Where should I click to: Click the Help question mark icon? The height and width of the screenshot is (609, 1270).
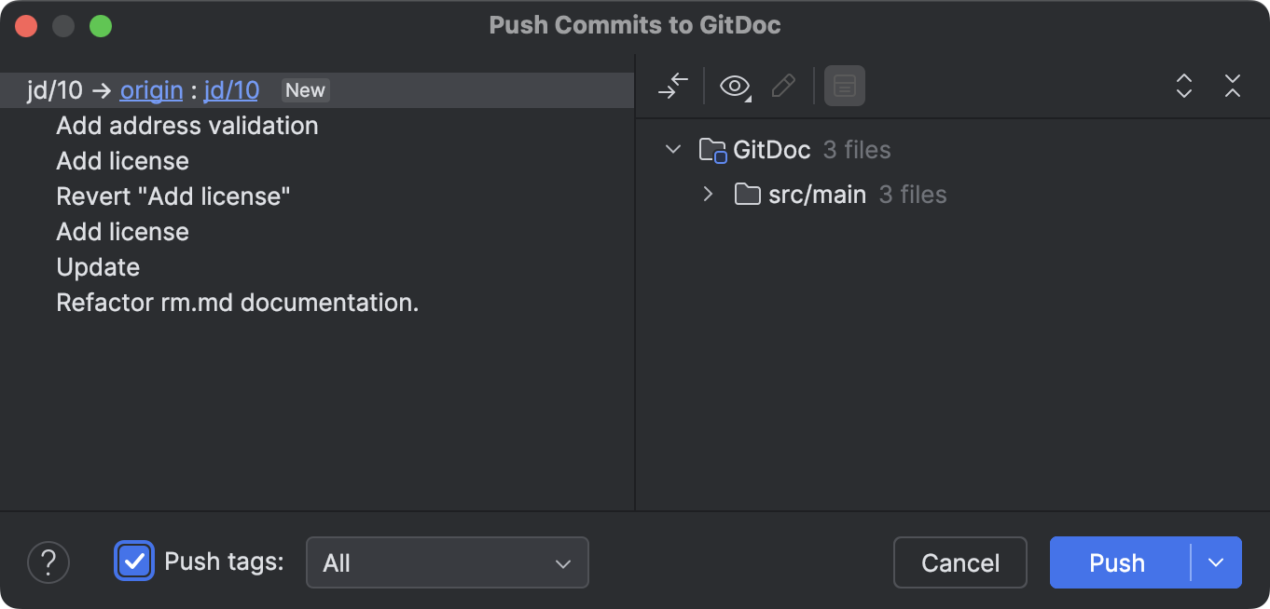48,562
